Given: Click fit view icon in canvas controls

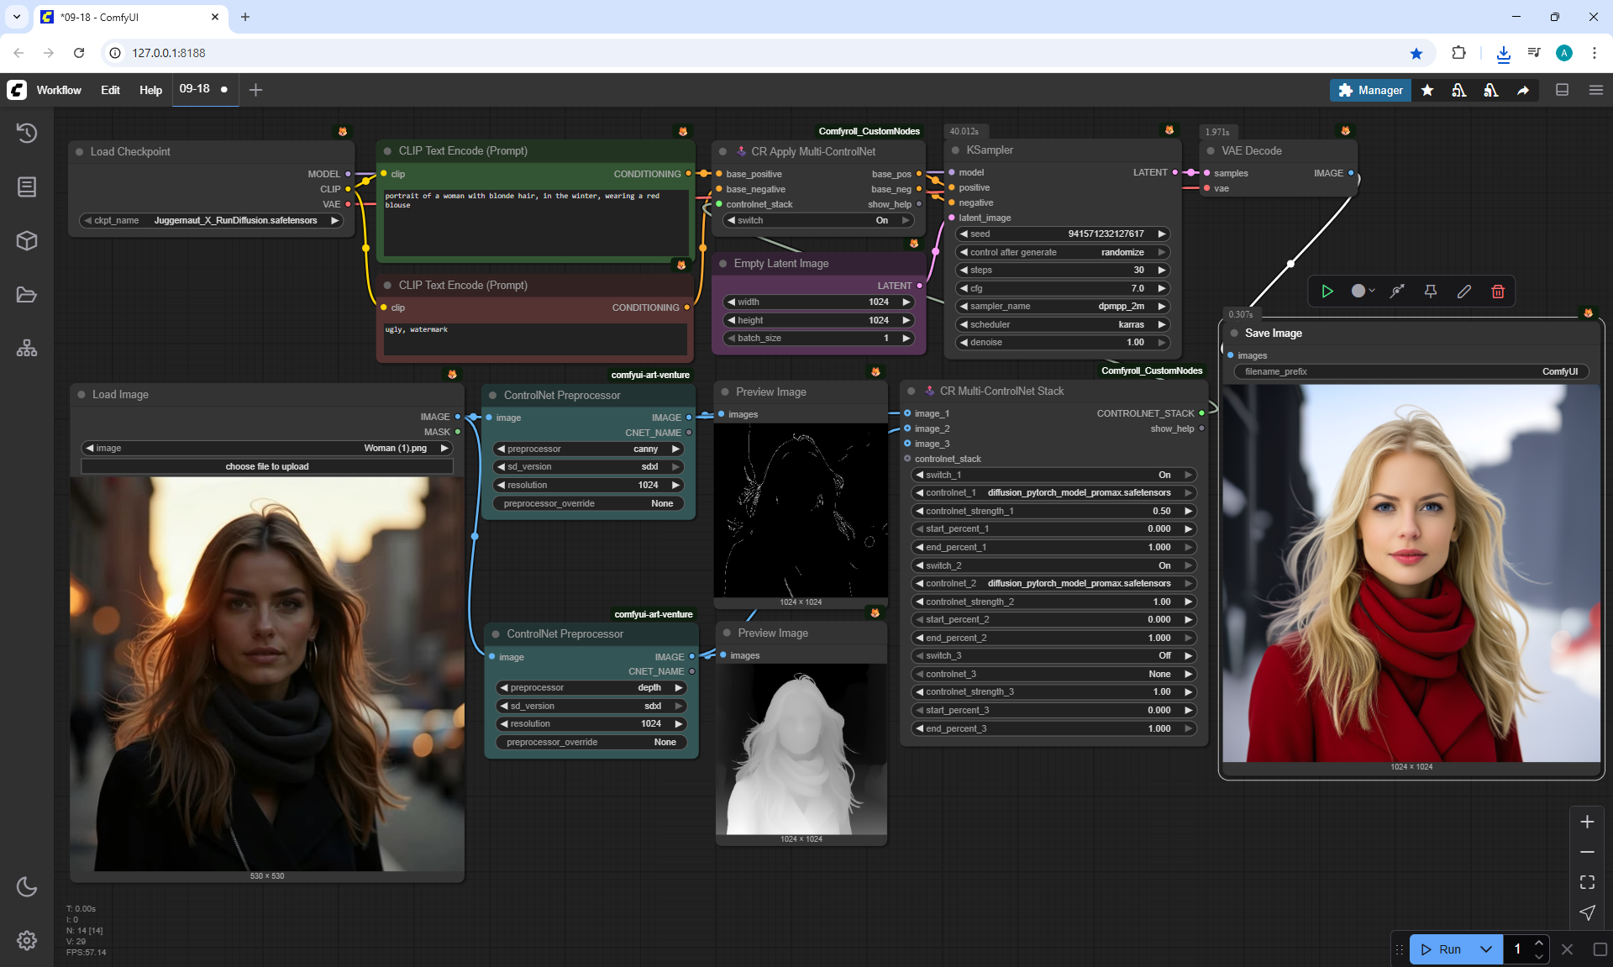Looking at the screenshot, I should [1587, 882].
